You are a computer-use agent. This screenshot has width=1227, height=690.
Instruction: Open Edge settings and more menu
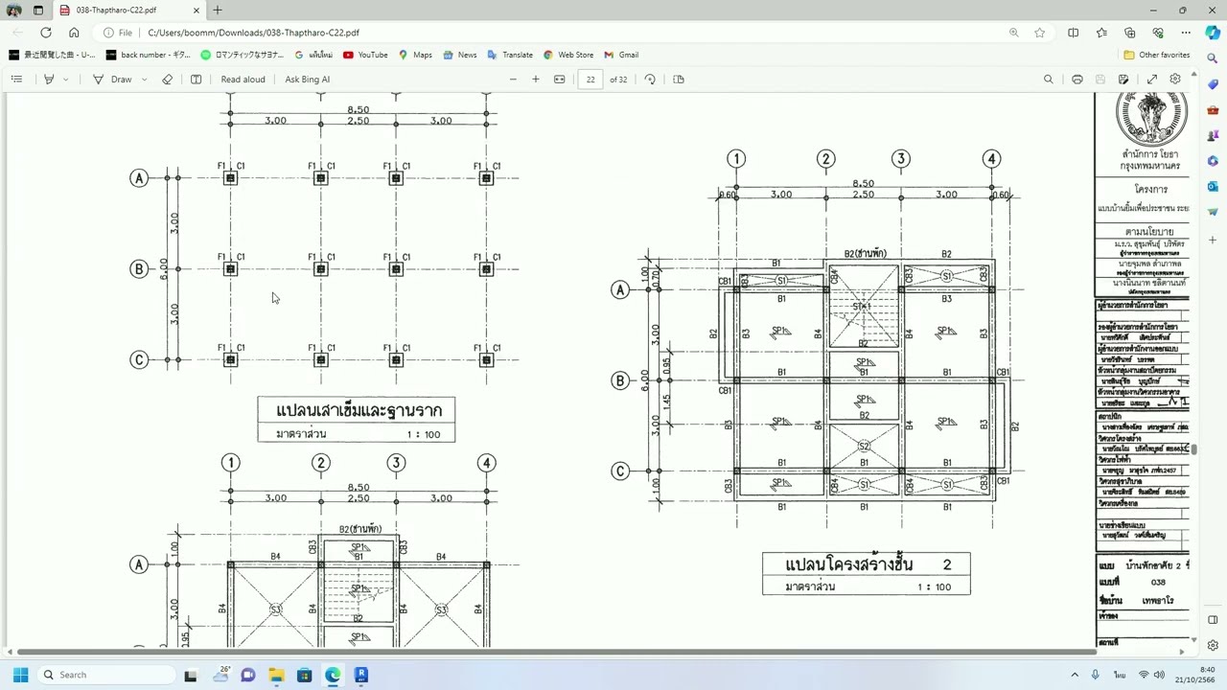(x=1186, y=33)
